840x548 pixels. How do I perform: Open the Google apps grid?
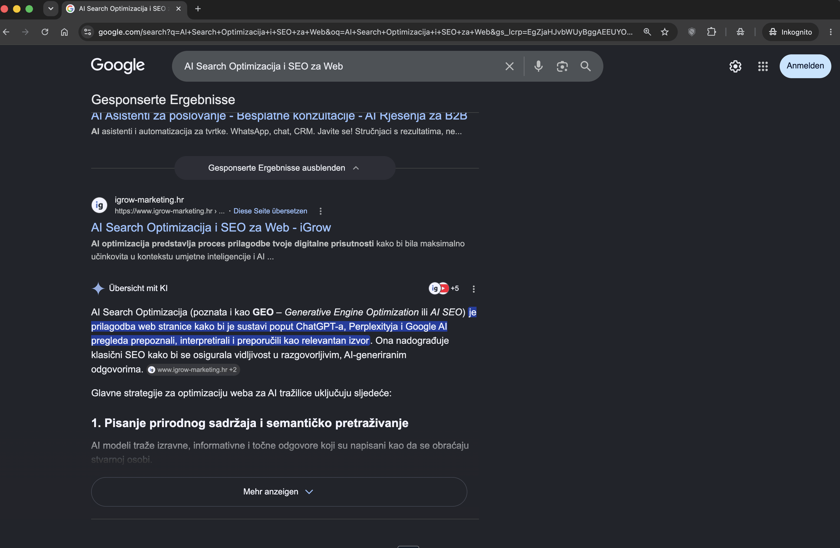(763, 66)
